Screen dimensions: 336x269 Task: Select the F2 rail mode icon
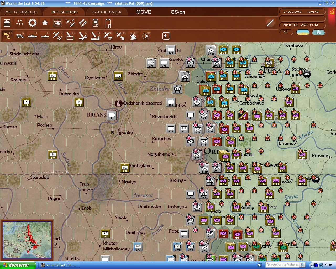(20, 36)
